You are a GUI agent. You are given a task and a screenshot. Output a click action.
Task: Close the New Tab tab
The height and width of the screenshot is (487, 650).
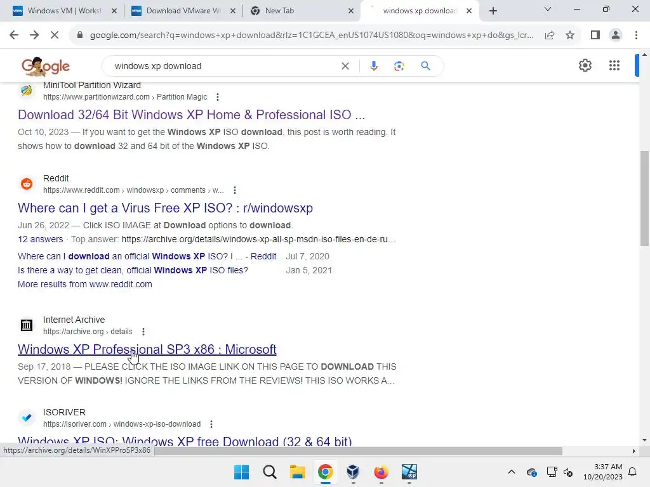tap(350, 11)
